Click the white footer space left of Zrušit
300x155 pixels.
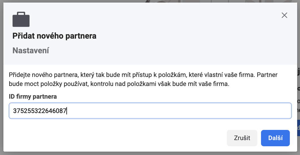pos(115,138)
